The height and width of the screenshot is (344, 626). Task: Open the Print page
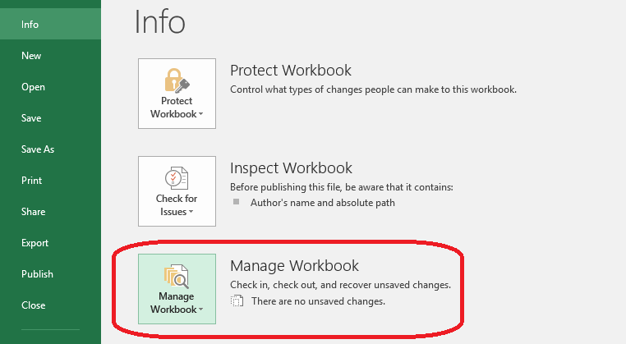click(31, 181)
